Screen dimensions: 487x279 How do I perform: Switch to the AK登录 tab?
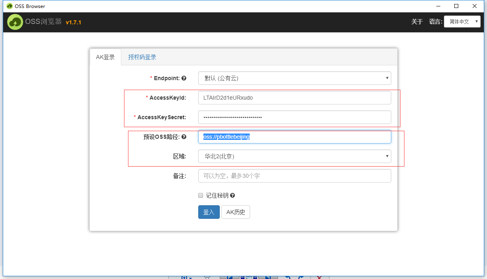point(105,57)
